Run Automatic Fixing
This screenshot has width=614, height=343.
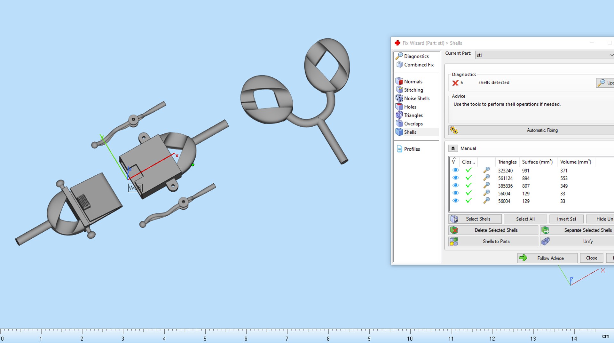tap(531, 130)
